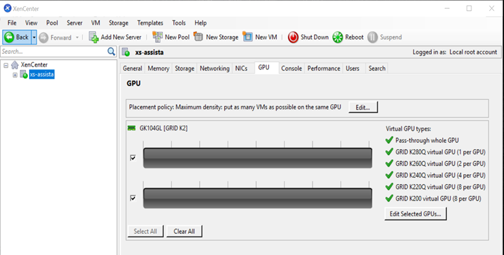Click the New Pool toolbar icon
Screen dimensions: 504x255
pos(158,37)
